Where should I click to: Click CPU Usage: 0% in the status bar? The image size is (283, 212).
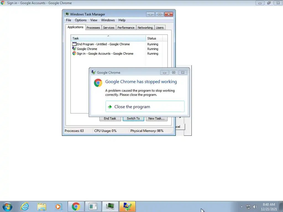[x=105, y=131]
